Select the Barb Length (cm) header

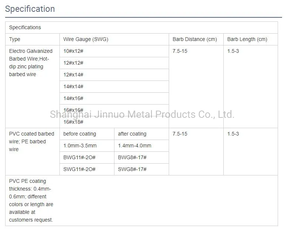[x=247, y=39]
